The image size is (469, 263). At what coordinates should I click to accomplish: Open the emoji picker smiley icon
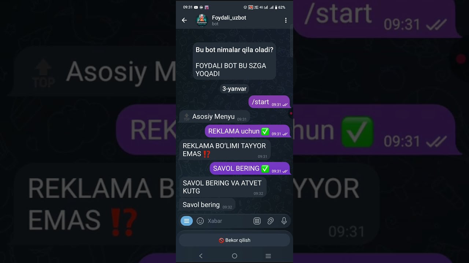tap(200, 221)
